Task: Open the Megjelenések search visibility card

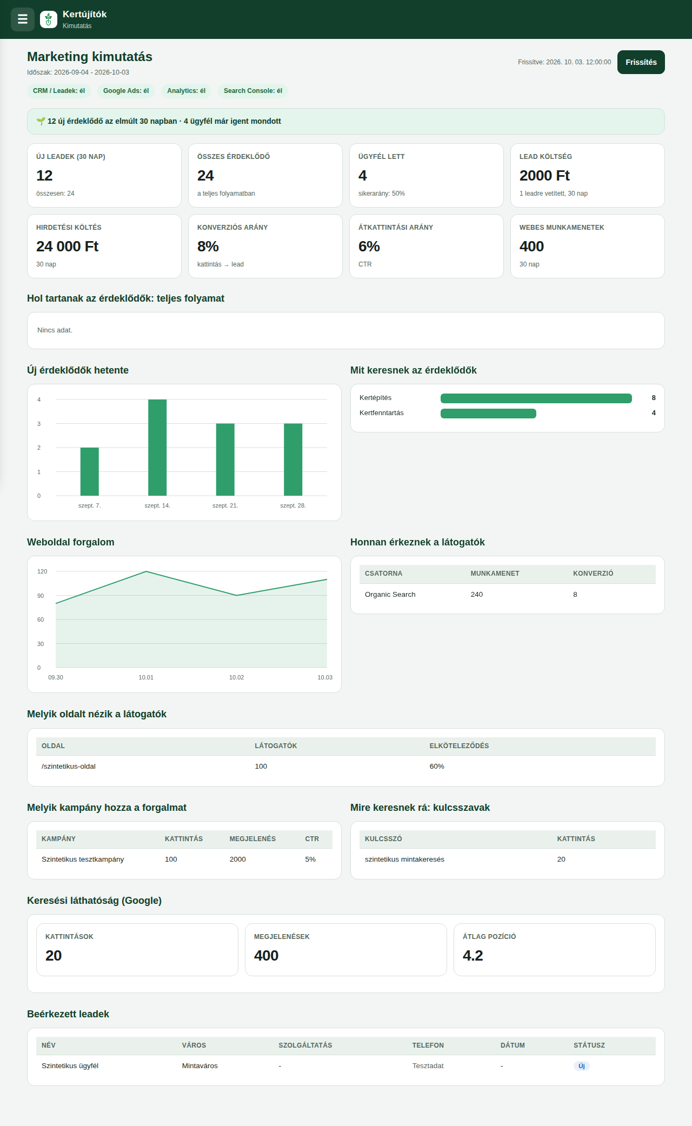Action: tap(346, 950)
